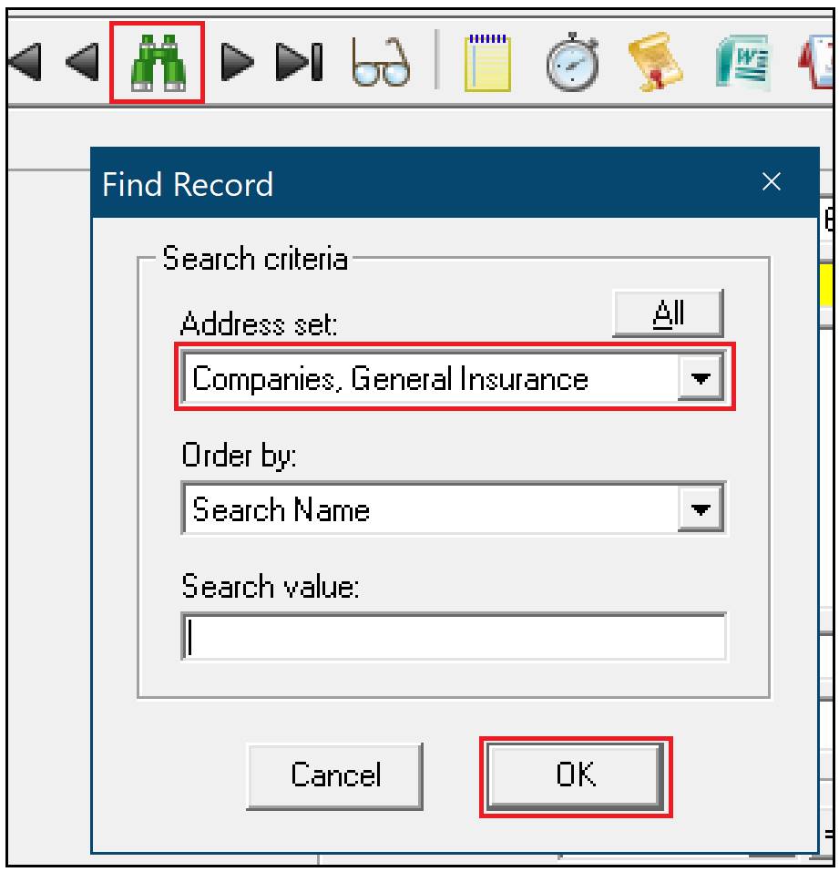Expand the Address set dropdown arrow
The width and height of the screenshot is (839, 872).
point(701,379)
